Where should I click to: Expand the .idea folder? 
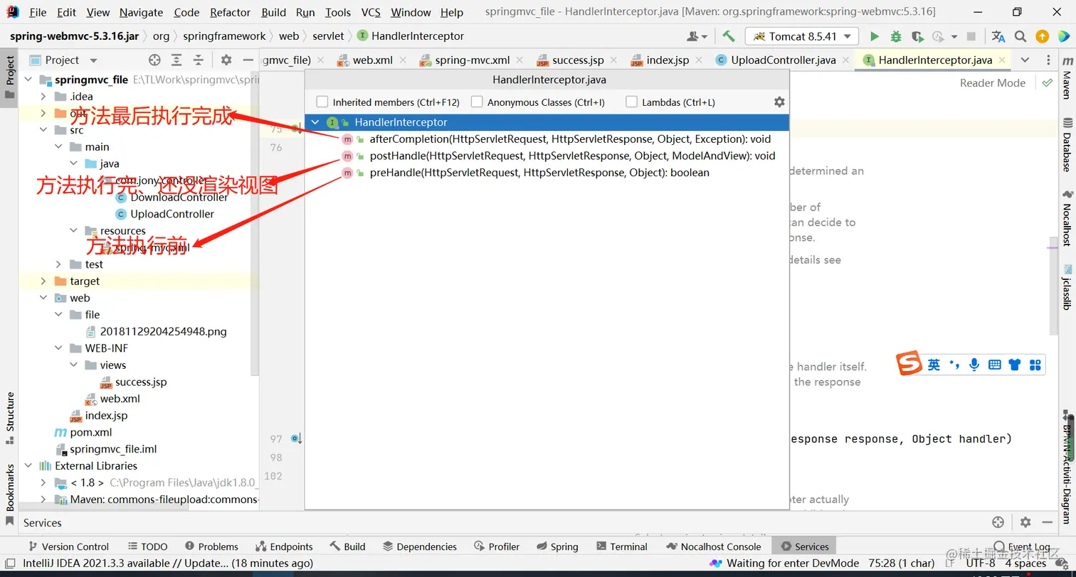point(43,97)
